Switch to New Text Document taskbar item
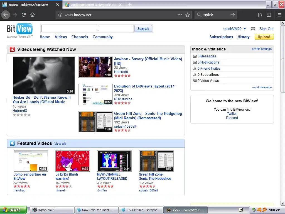This screenshot has height=214, width=285. (x=97, y=210)
